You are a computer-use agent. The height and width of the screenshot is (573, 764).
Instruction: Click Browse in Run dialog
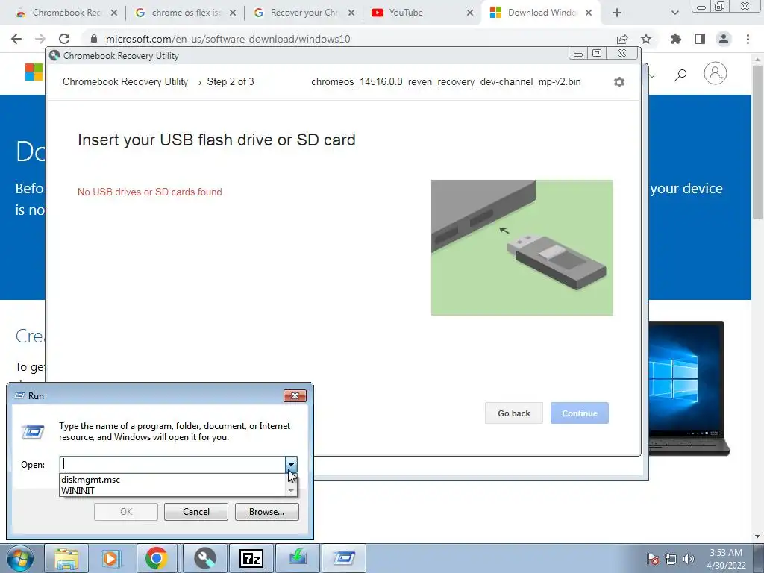coord(266,512)
